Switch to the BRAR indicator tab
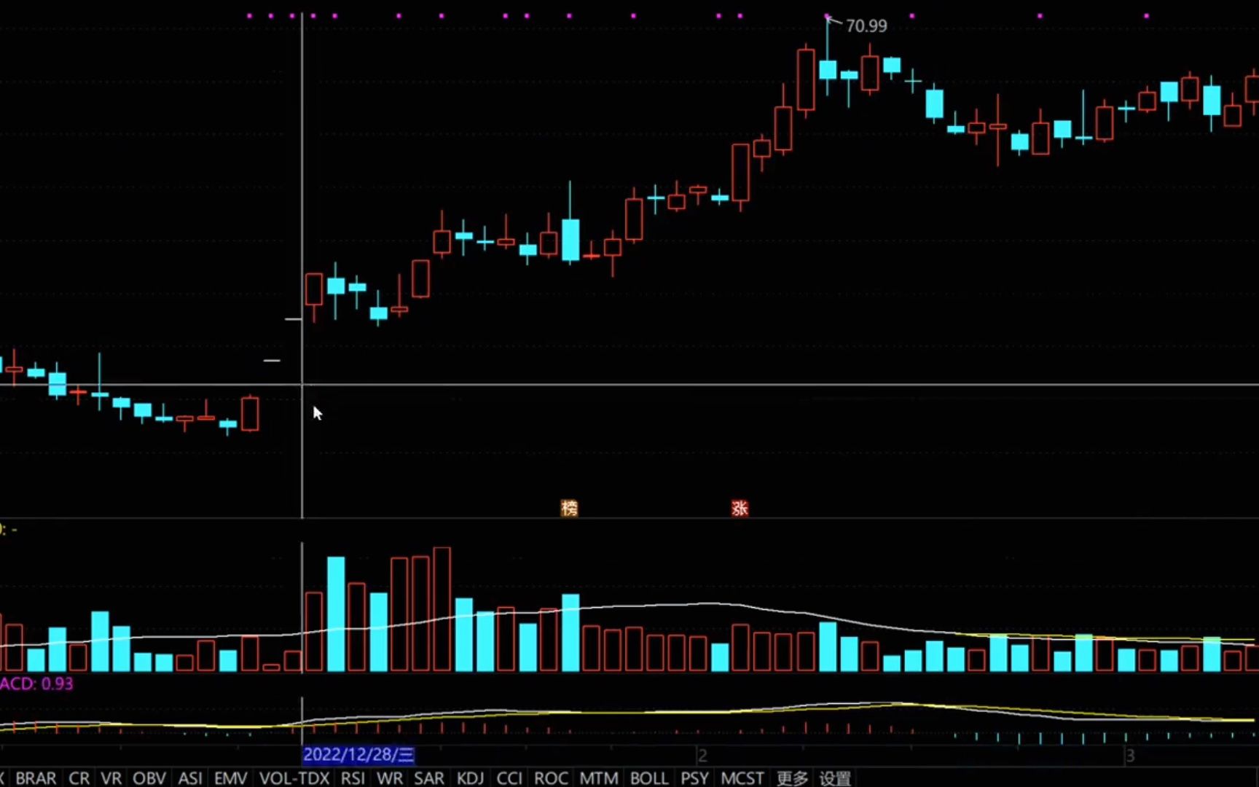 pyautogui.click(x=36, y=778)
